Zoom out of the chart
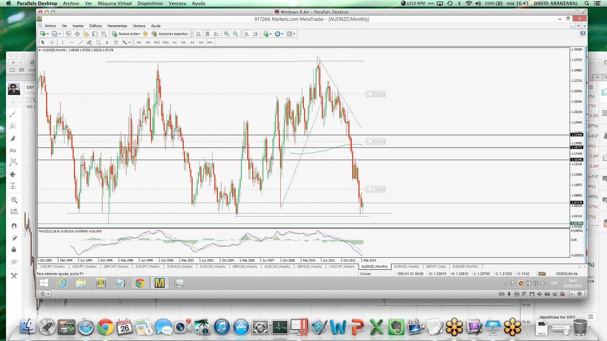 (235, 34)
